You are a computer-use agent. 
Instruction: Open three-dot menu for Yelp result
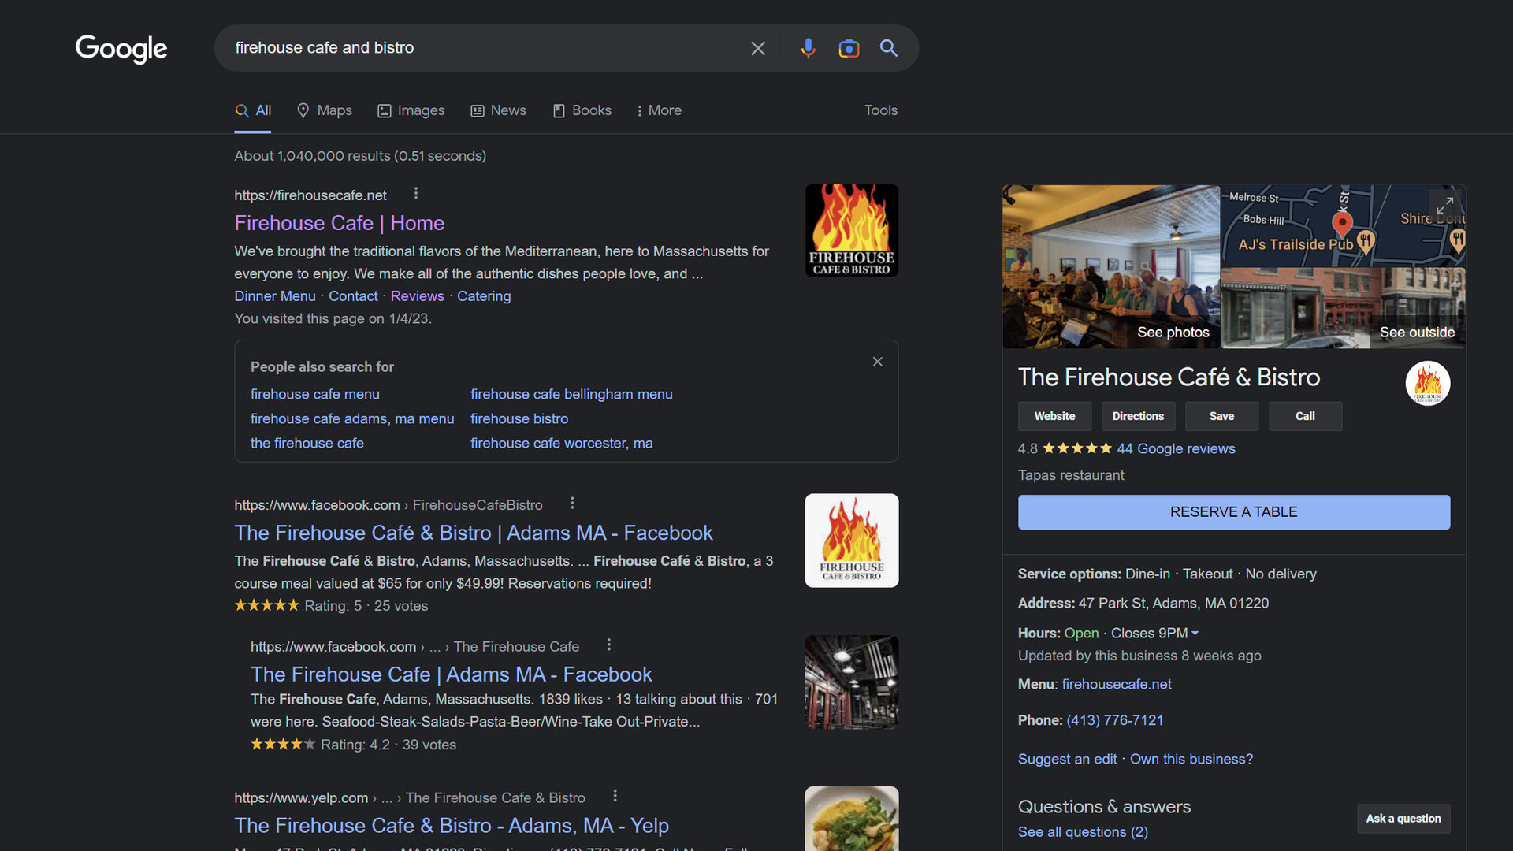615,796
